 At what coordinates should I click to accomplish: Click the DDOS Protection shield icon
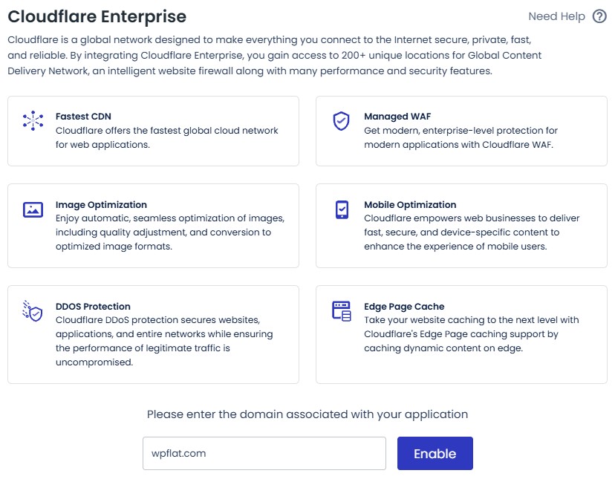click(x=33, y=312)
